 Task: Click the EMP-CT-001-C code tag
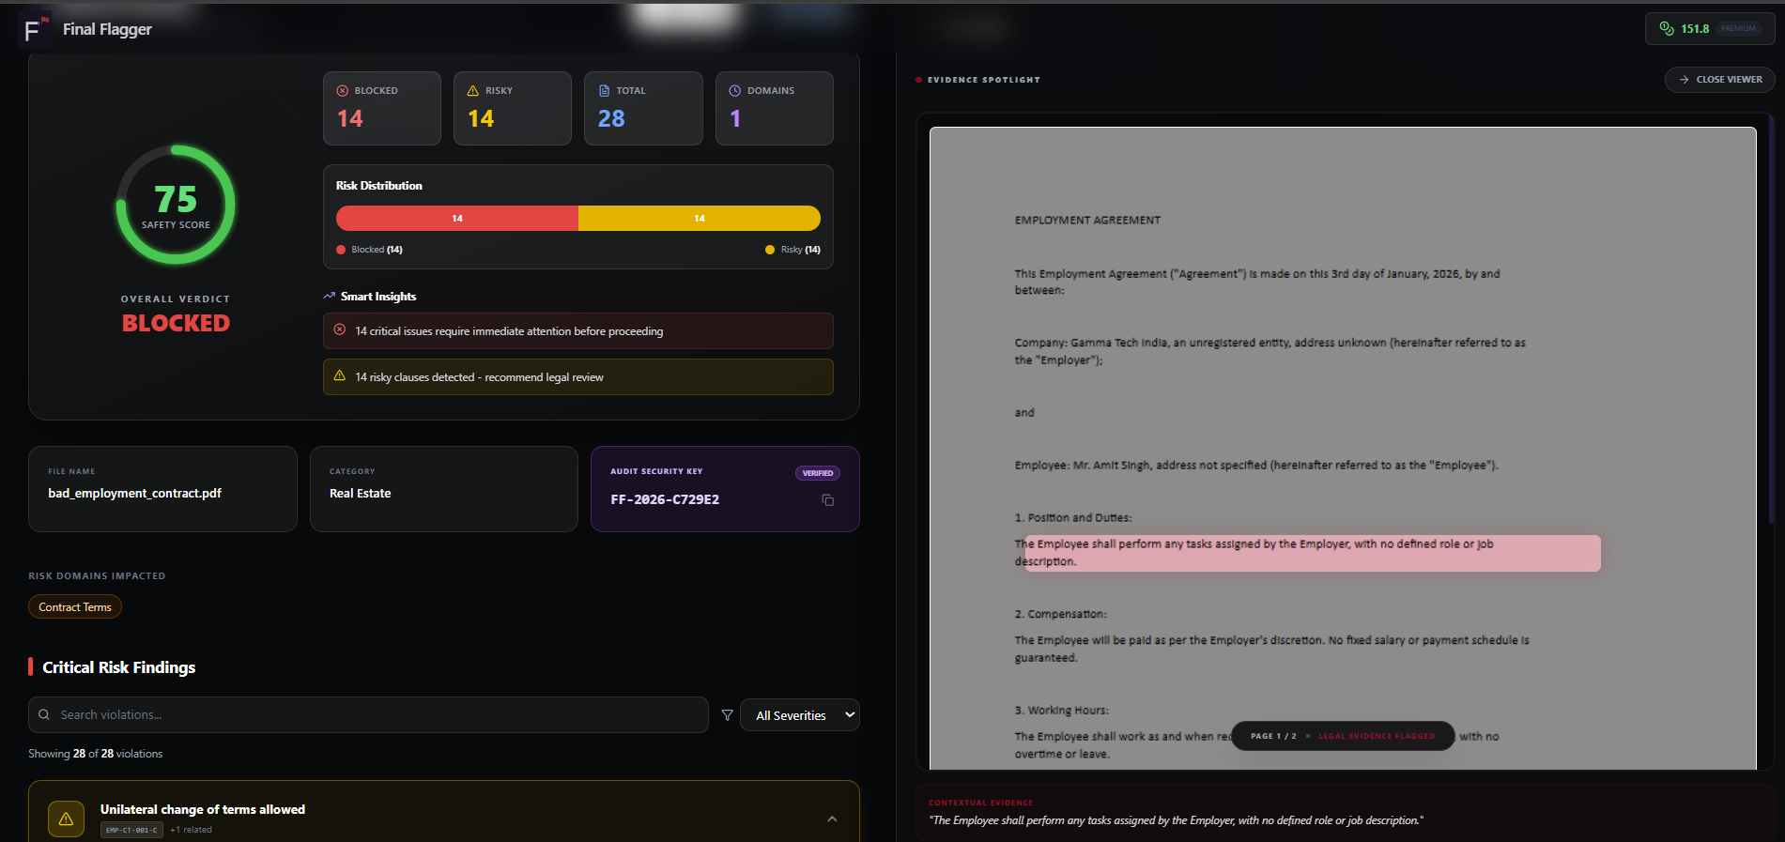[131, 830]
